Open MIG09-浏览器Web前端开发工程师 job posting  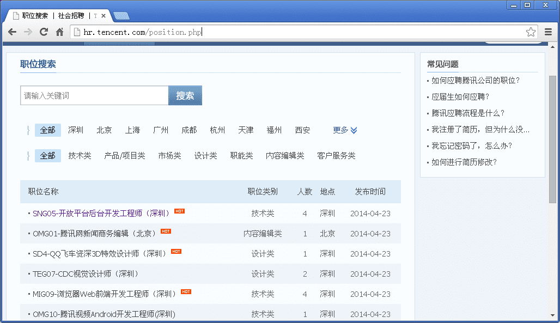click(x=105, y=294)
